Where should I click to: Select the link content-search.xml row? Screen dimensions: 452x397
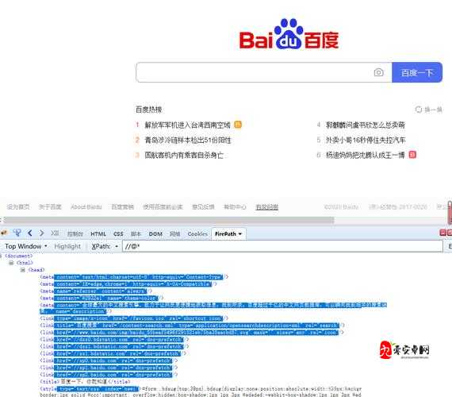coord(192,326)
